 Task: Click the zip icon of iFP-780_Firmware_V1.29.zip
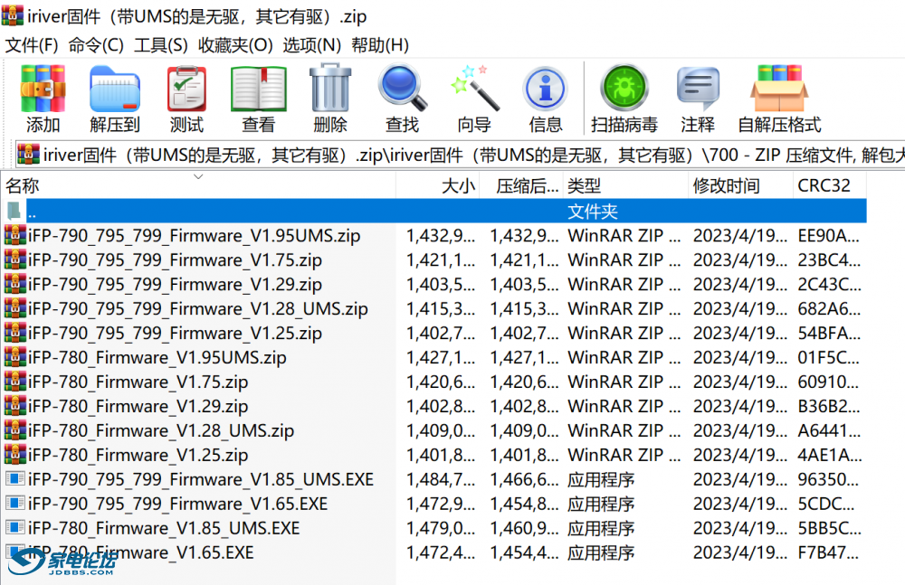(15, 406)
